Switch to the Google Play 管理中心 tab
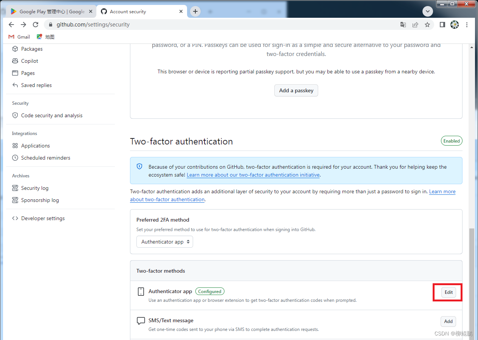 [x=49, y=11]
